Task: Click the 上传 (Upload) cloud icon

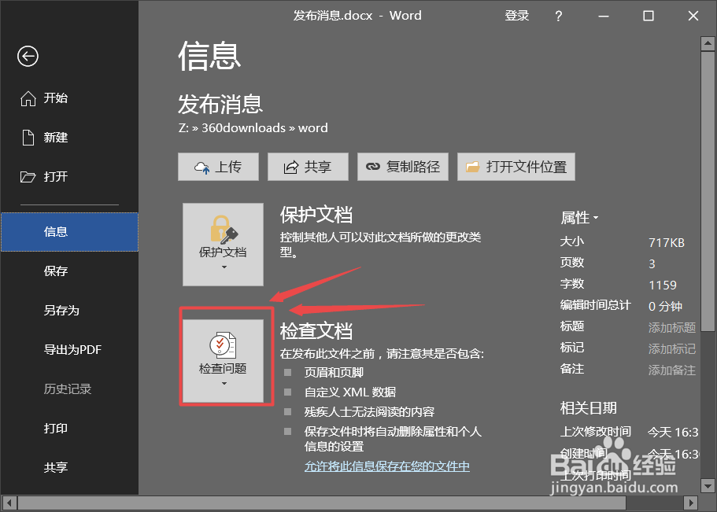Action: click(204, 166)
